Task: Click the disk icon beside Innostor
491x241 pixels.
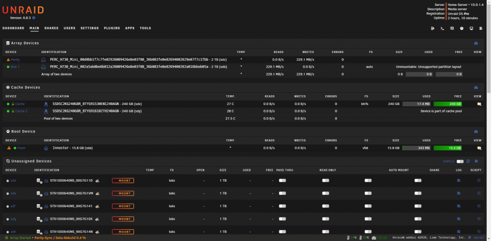Action: (46, 148)
